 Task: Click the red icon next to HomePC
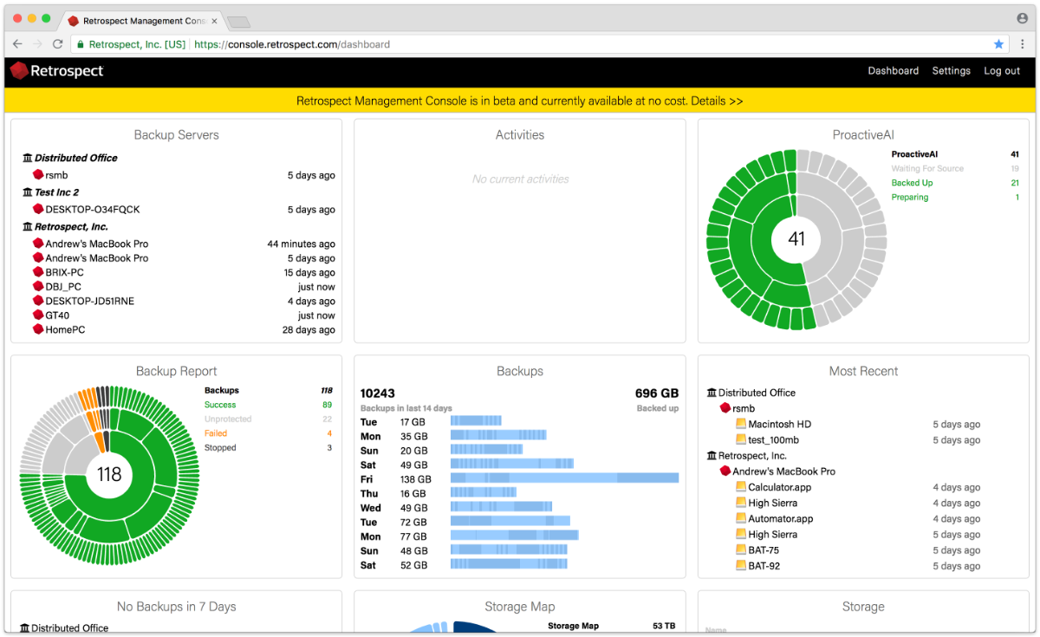click(38, 330)
